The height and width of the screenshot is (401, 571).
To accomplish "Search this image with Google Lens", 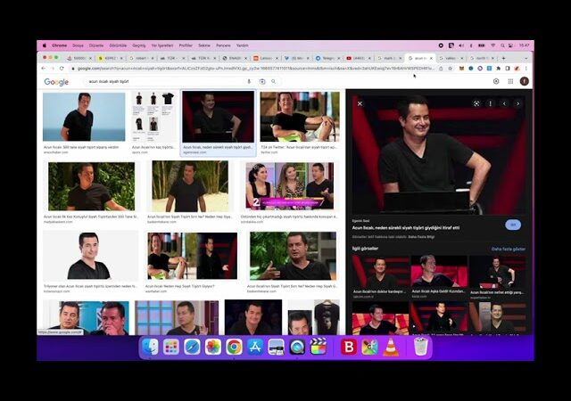I will [476, 103].
